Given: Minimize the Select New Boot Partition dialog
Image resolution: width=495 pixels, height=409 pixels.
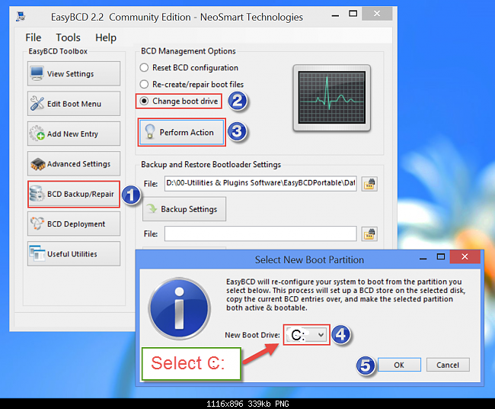Looking at the screenshot, I should [x=423, y=258].
